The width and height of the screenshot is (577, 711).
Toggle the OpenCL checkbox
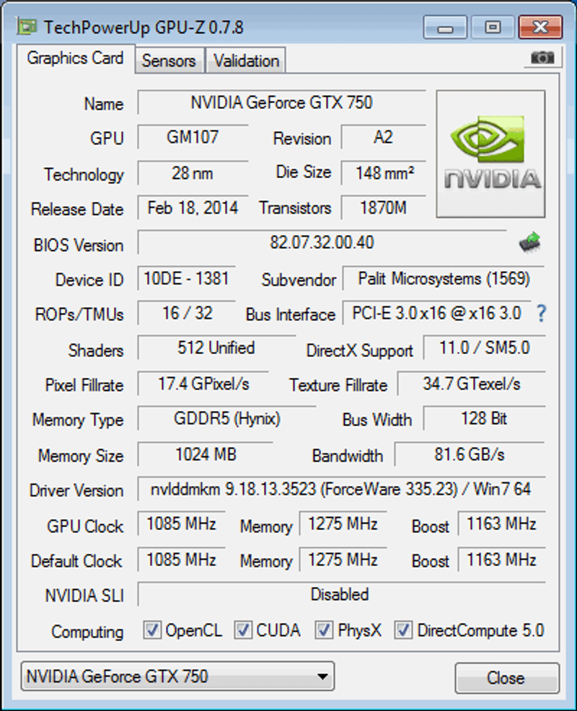[x=152, y=630]
